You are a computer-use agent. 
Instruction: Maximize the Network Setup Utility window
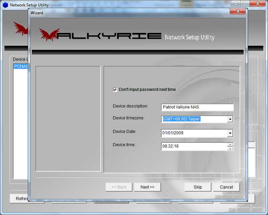[x=245, y=3]
